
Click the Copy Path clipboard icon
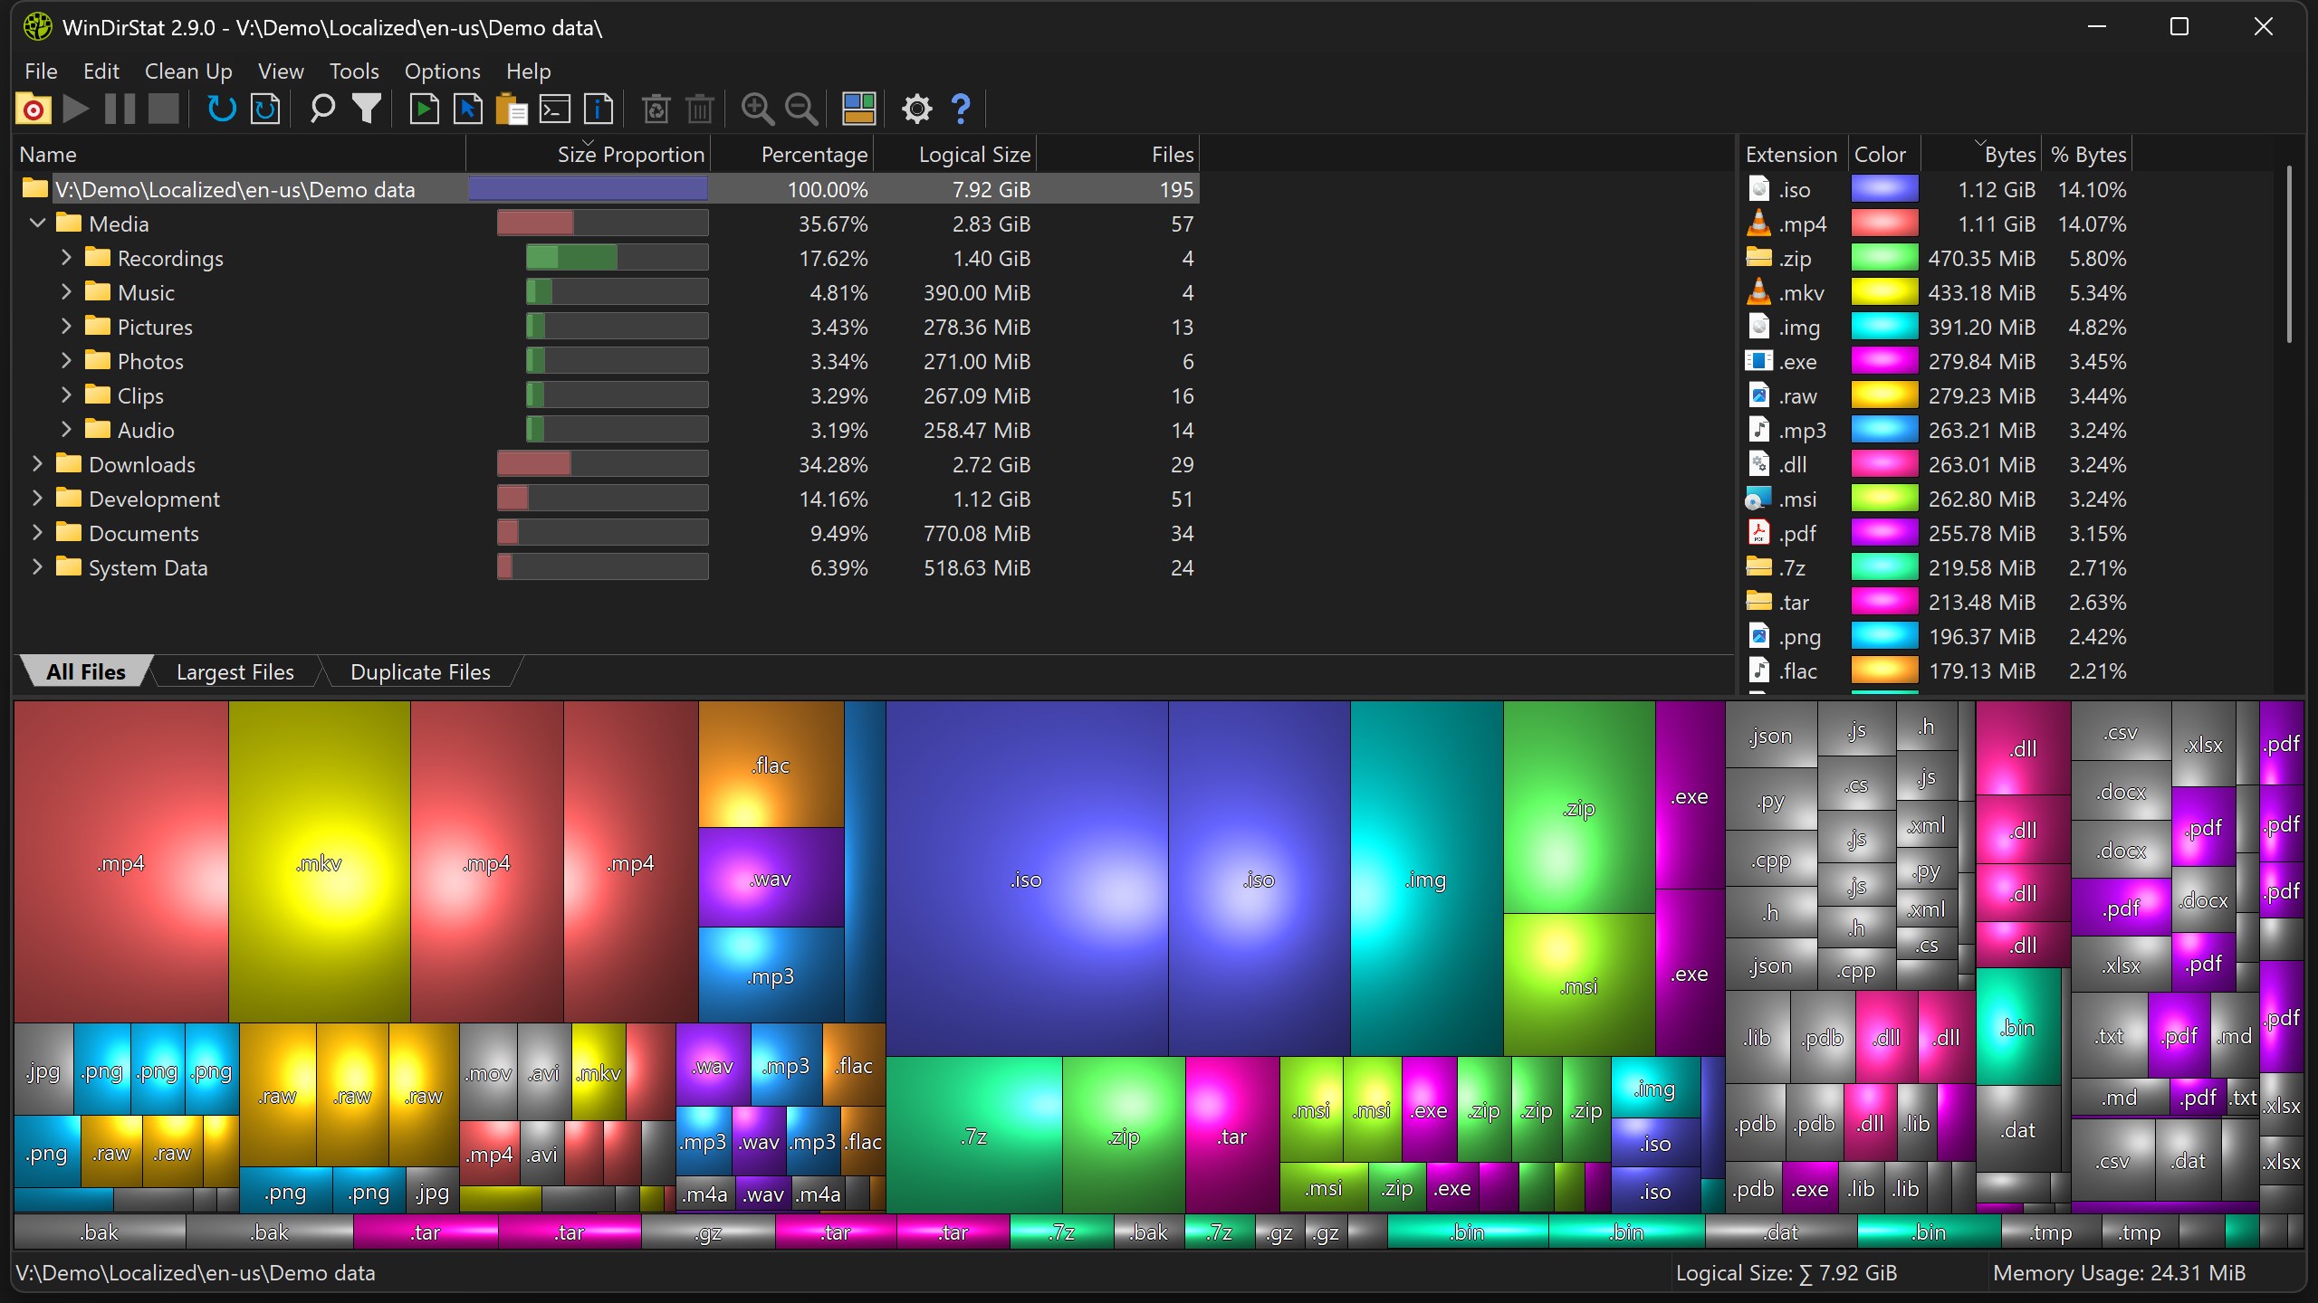tap(512, 109)
